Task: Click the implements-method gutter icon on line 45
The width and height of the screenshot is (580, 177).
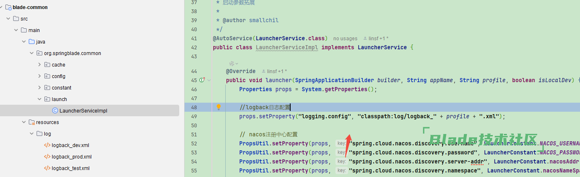Action: [202, 80]
